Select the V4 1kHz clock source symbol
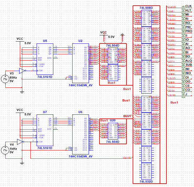 coord(5,150)
